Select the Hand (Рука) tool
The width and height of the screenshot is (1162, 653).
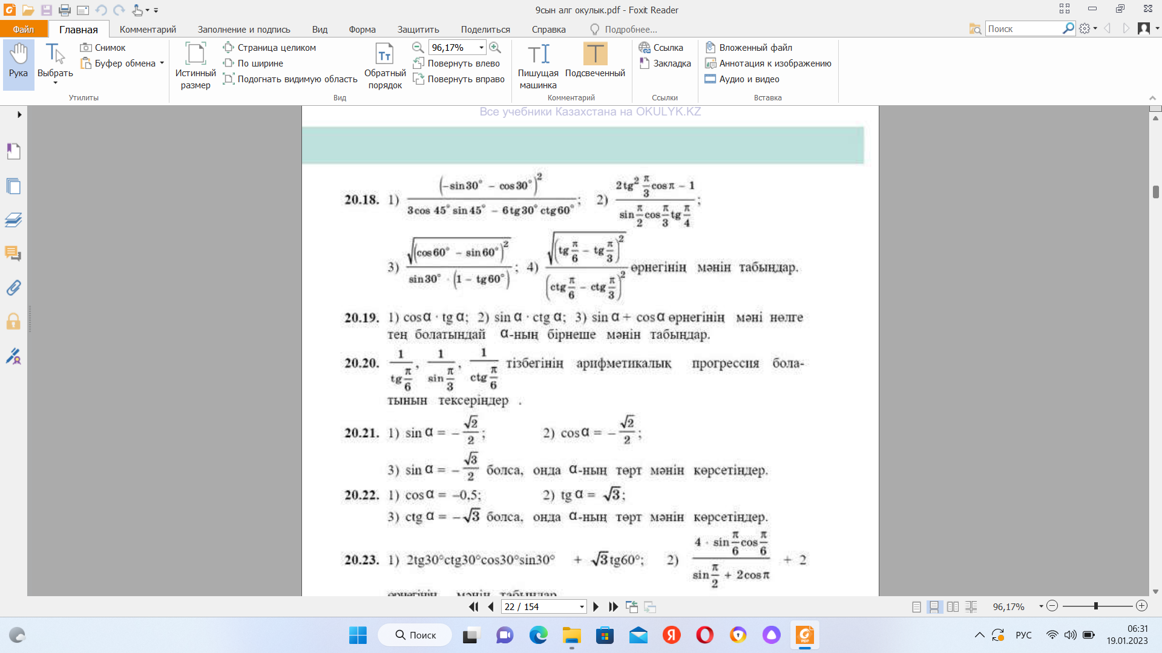click(x=18, y=63)
